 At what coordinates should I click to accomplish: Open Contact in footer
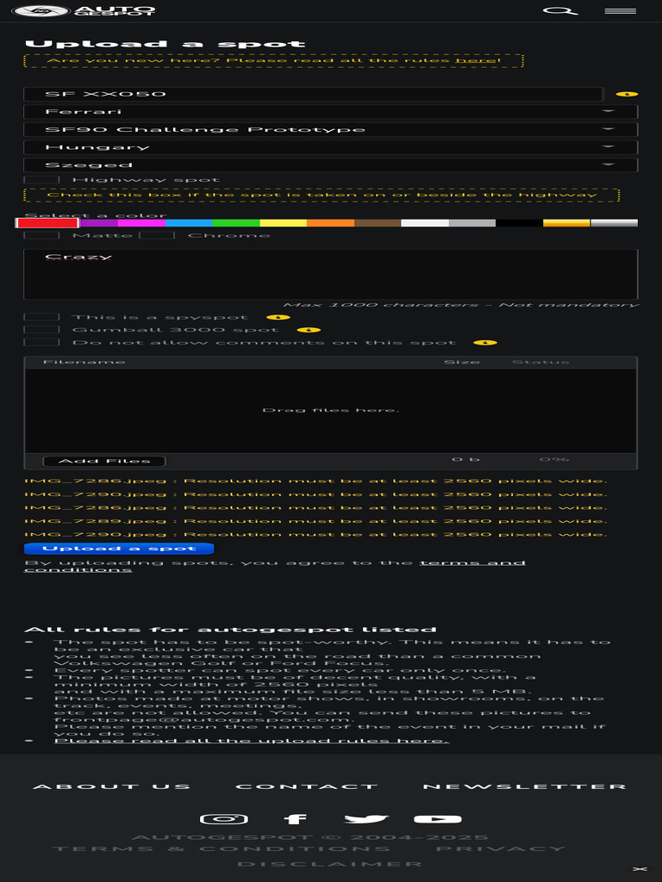[306, 786]
